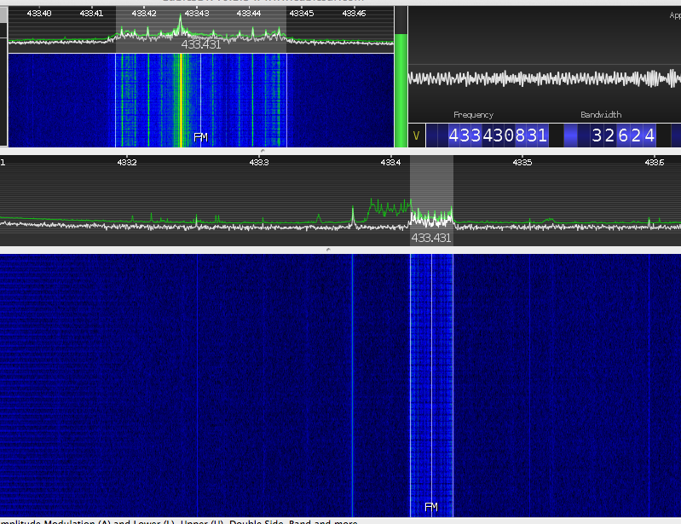Click the Bandwidth label above the tuner
This screenshot has width=681, height=524.
601,115
